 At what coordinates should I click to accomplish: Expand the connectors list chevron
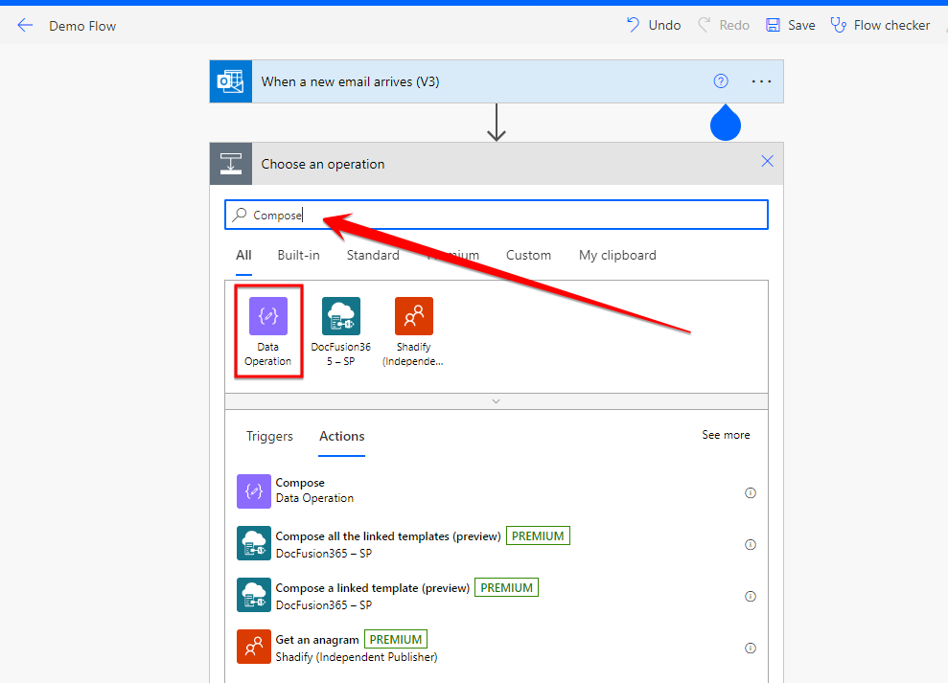point(496,401)
